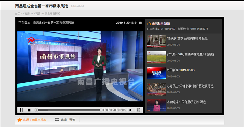Open thumbnail of 安义县 油菜花海 video
The width and height of the screenshot is (244, 129).
pos(157,57)
